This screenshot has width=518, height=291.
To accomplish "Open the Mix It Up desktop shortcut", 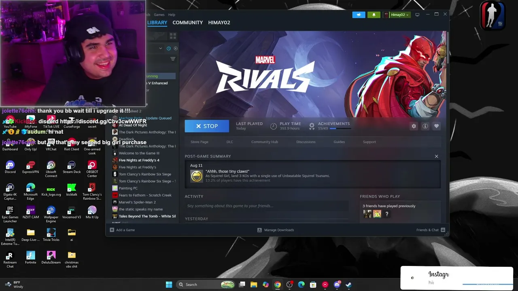I will [x=92, y=213].
